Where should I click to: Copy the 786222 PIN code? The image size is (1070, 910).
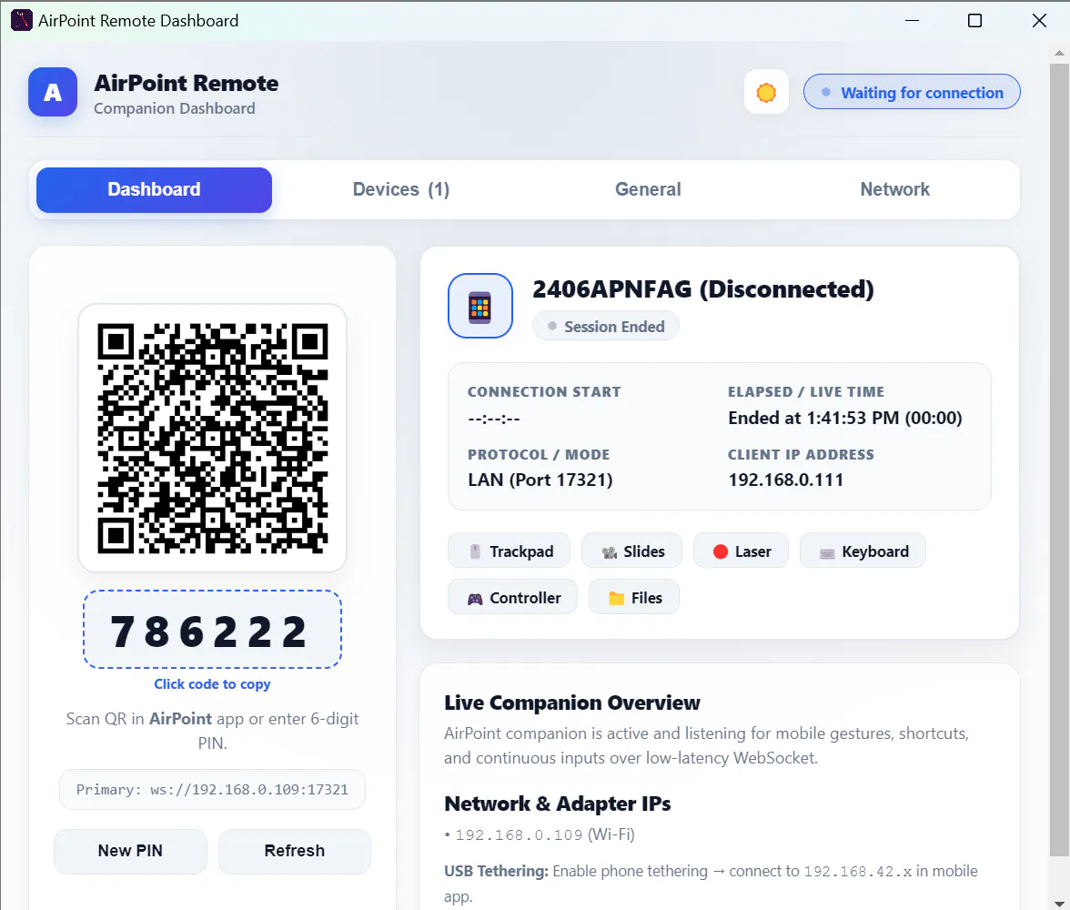(212, 630)
